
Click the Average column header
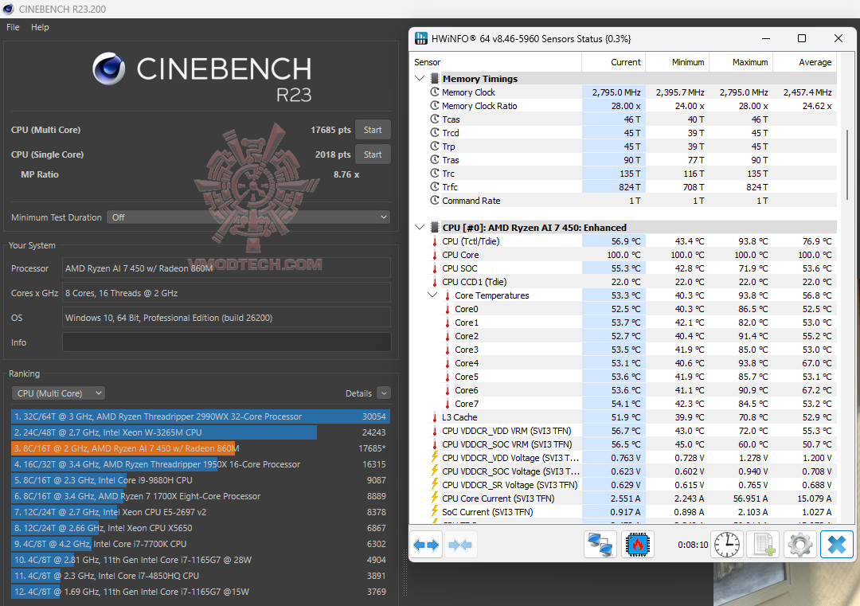(x=805, y=62)
